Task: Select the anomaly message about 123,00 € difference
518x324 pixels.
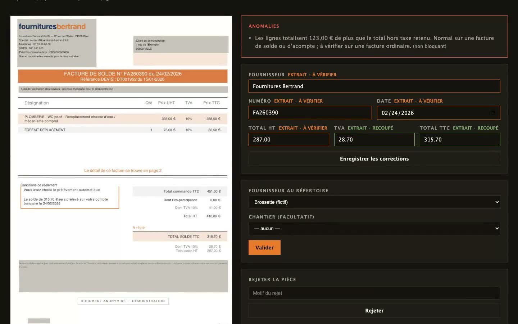Action: coord(374,42)
